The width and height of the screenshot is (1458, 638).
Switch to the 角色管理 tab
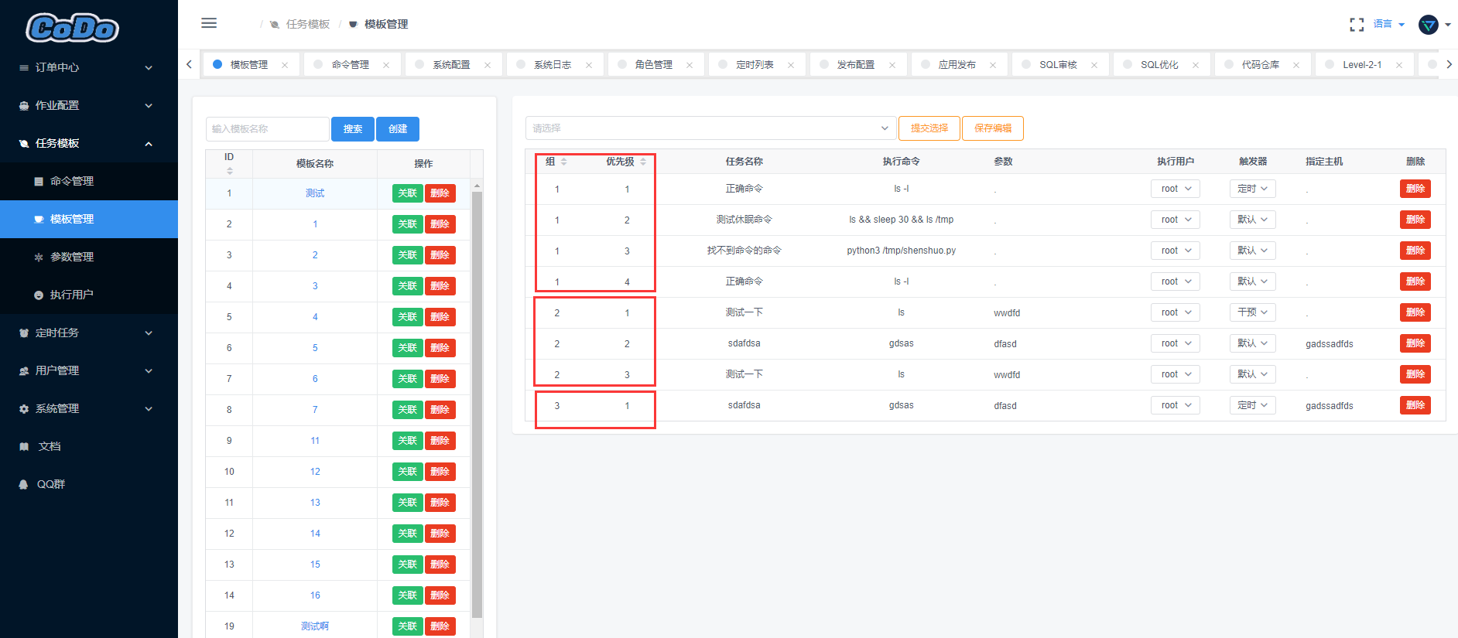(x=654, y=65)
